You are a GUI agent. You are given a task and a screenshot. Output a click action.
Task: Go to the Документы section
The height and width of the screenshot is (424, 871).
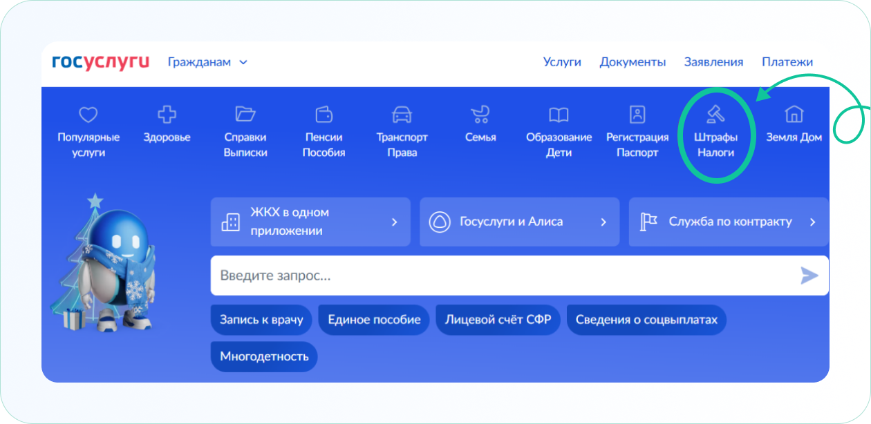633,62
